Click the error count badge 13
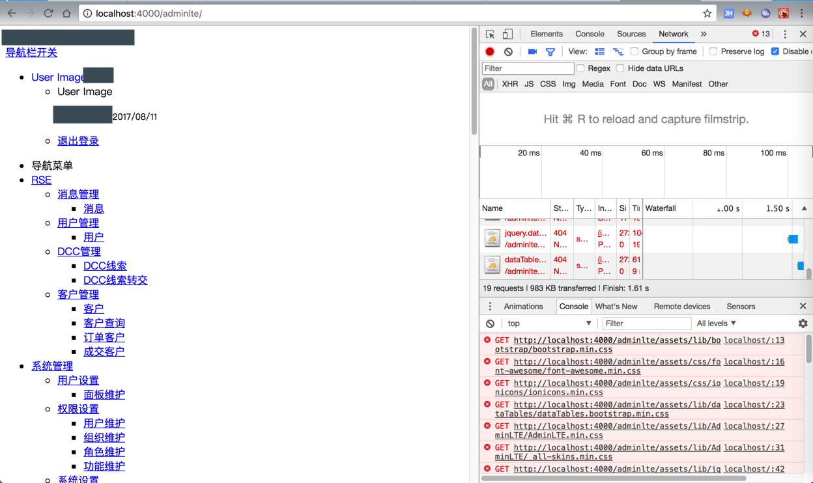The width and height of the screenshot is (813, 483). coord(761,34)
